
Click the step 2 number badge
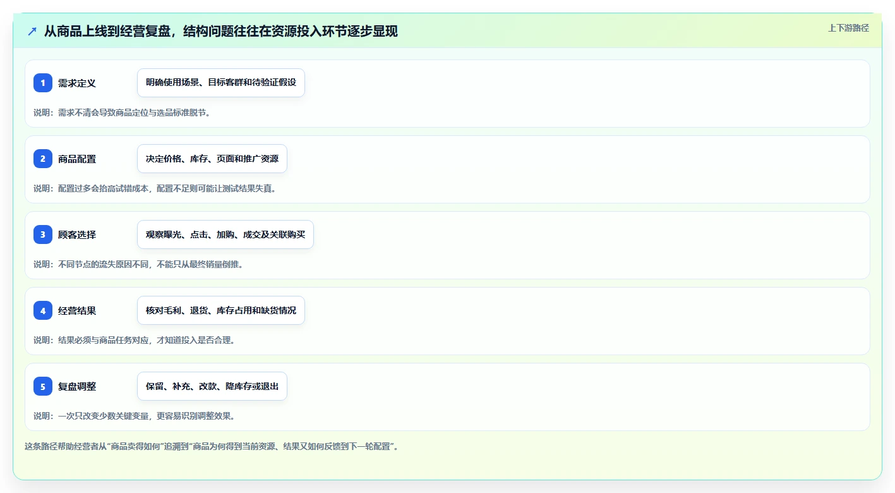click(43, 159)
